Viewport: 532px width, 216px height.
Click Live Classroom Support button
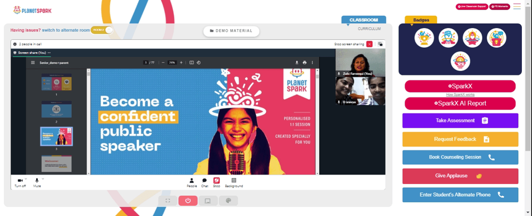coord(472,6)
